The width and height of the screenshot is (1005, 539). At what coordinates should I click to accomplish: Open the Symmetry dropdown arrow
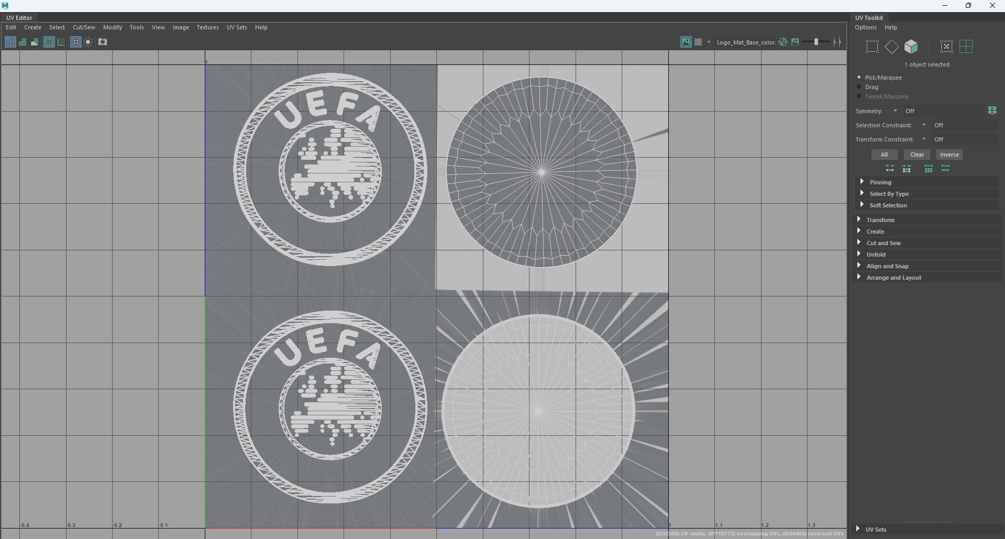tap(896, 111)
